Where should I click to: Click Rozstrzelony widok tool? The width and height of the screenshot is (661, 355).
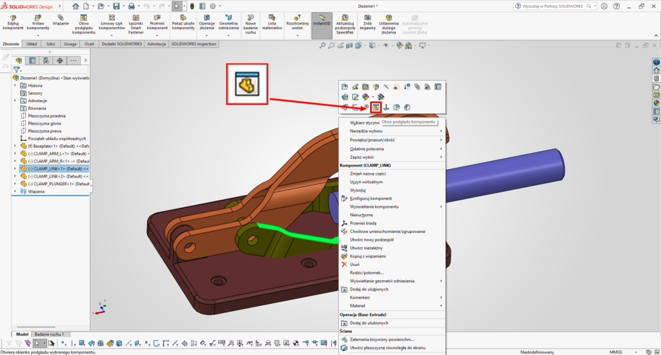[x=298, y=23]
